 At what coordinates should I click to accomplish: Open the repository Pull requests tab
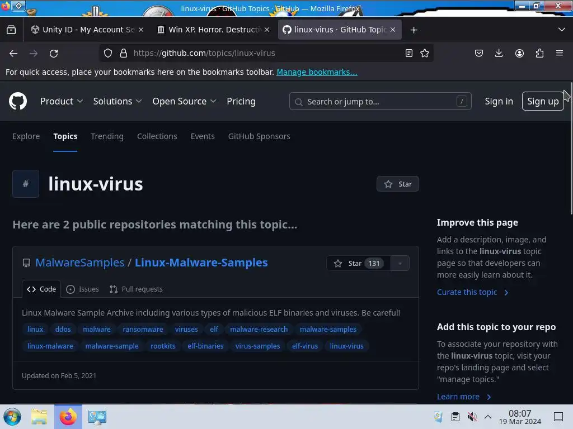[136, 289]
